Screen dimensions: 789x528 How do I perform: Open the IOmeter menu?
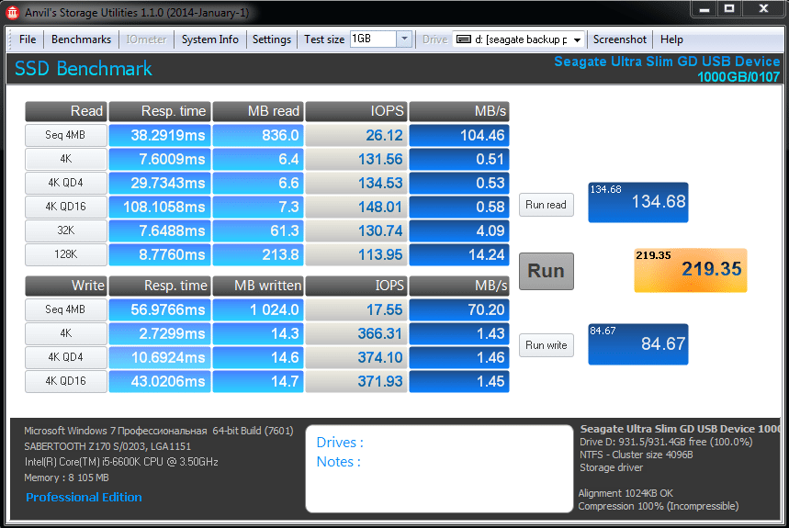pos(146,39)
